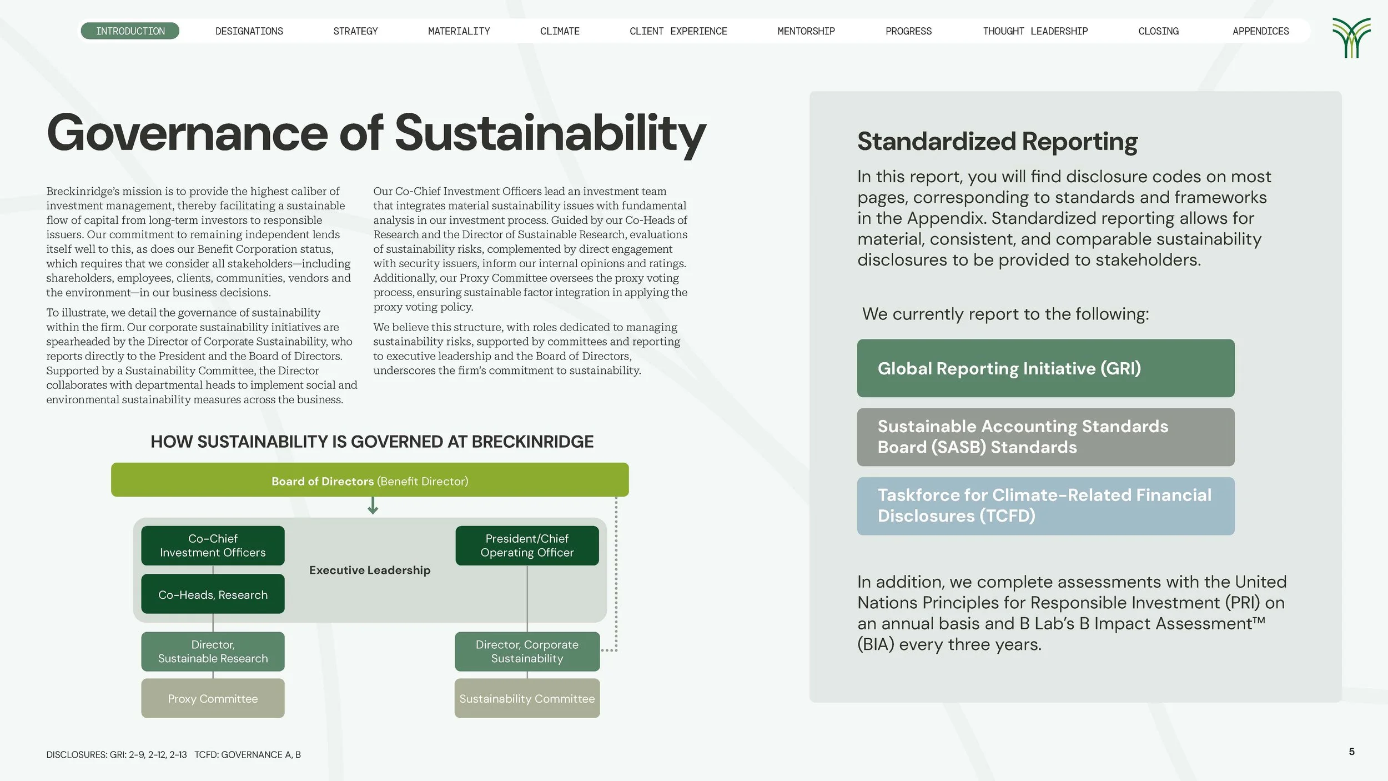Select Co-Chief Investment Officers box
The width and height of the screenshot is (1388, 781).
(x=213, y=545)
